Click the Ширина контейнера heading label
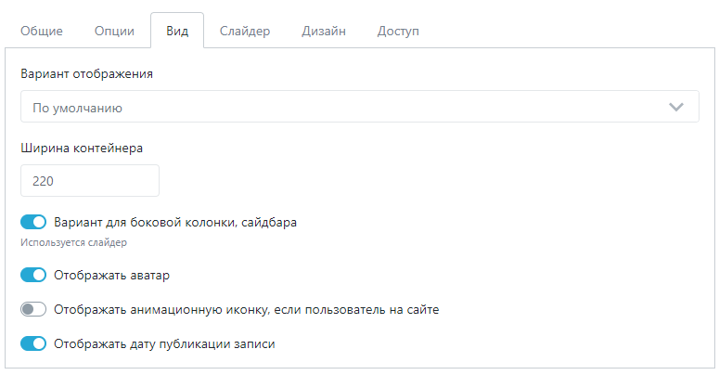The width and height of the screenshot is (719, 375). click(82, 149)
